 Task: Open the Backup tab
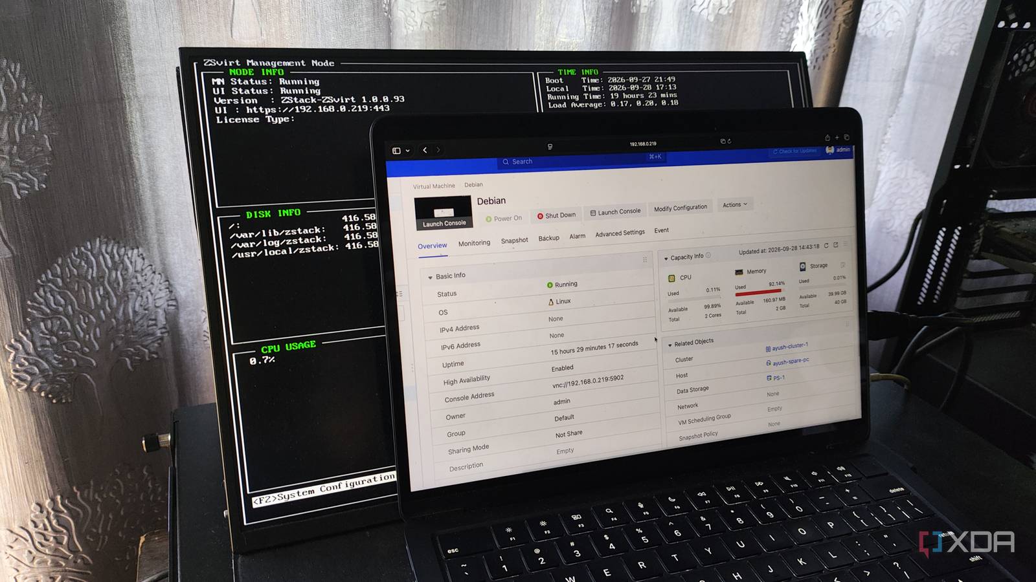tap(548, 239)
